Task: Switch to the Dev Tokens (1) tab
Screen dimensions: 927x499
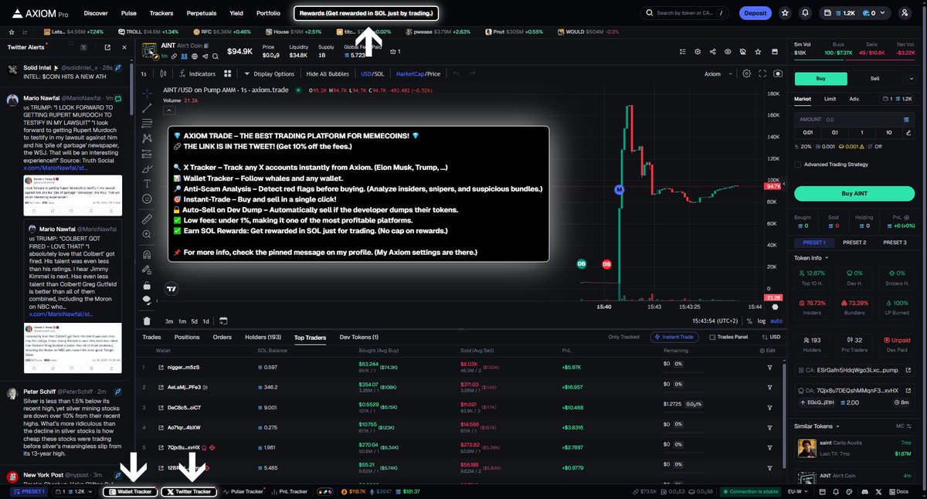Action: coord(359,337)
